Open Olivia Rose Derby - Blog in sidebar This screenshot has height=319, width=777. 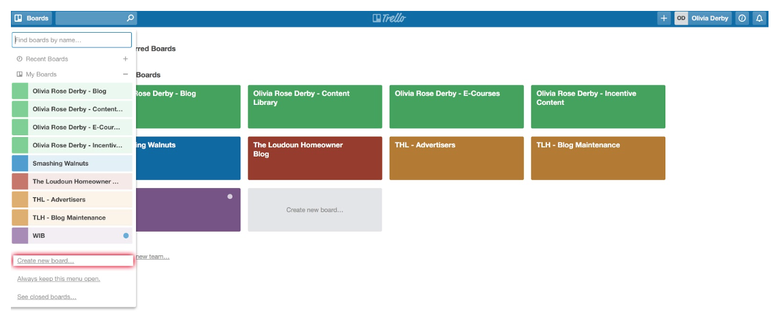(72, 91)
